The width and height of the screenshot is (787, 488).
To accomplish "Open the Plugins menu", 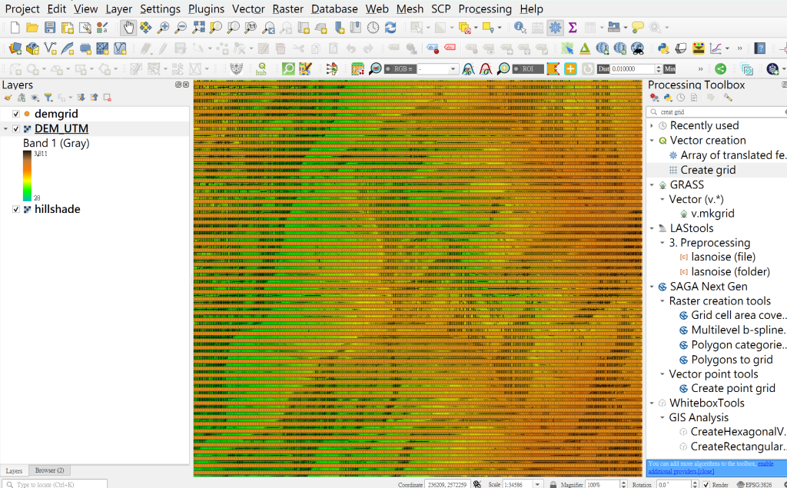I will click(206, 9).
